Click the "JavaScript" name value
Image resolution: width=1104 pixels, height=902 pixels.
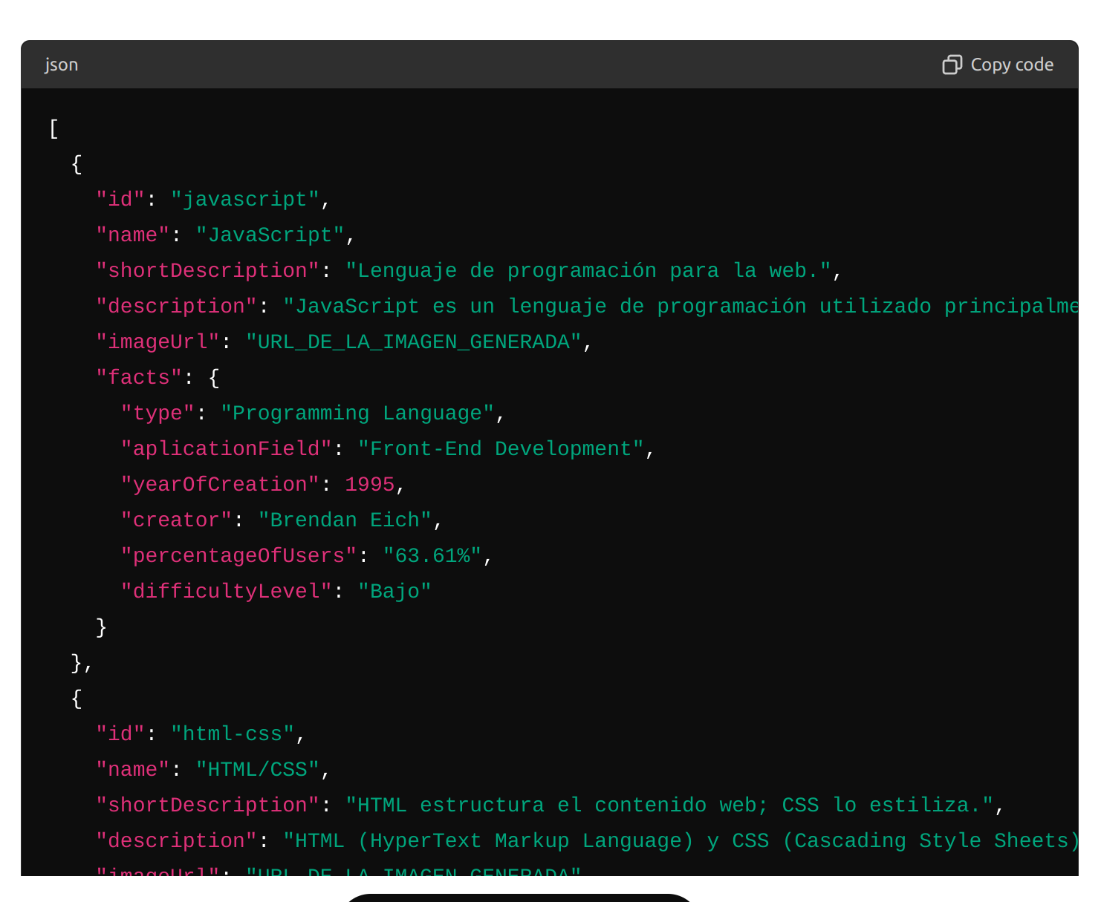point(270,235)
